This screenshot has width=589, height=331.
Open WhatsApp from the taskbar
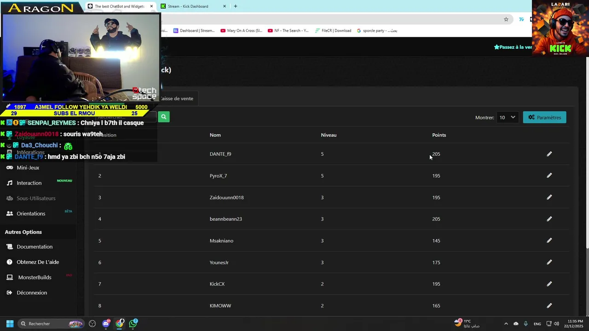tap(133, 324)
